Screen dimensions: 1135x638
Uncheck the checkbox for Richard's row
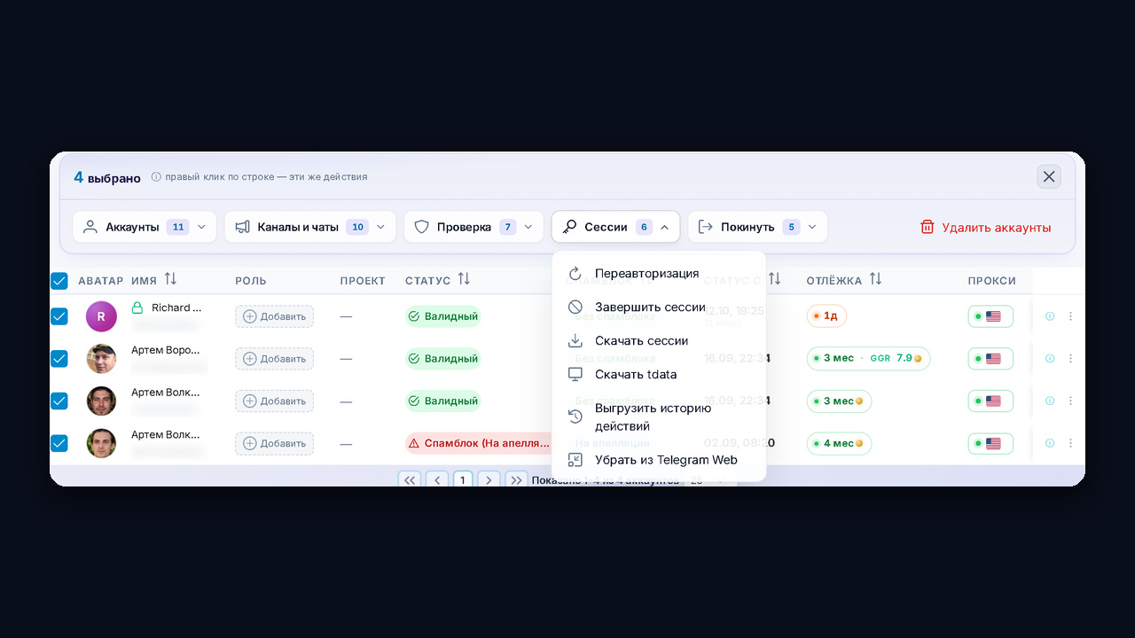click(59, 316)
